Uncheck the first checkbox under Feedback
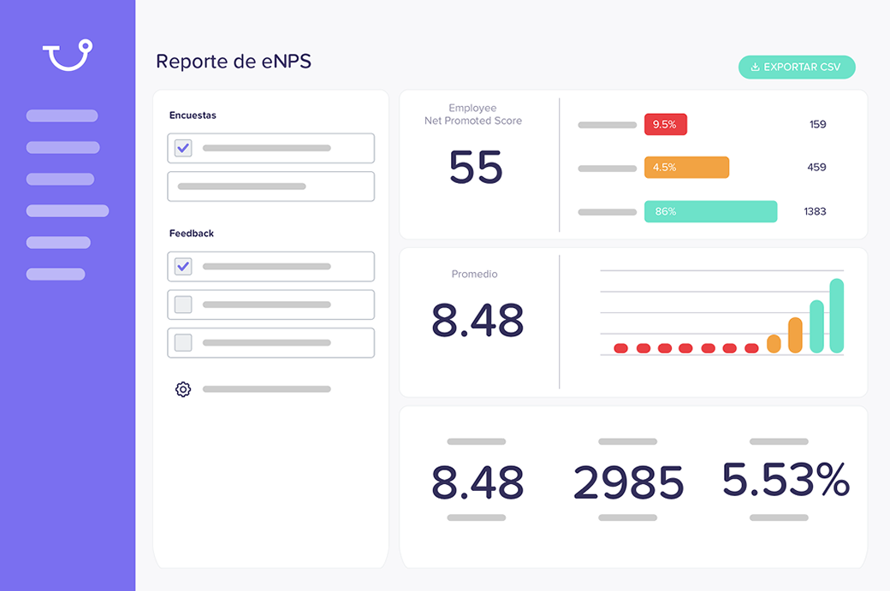This screenshot has height=591, width=890. (183, 266)
